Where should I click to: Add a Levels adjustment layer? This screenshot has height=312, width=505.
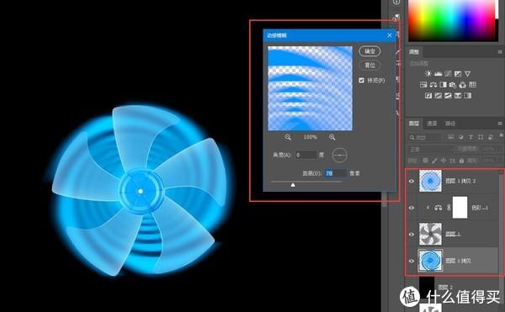pos(438,74)
